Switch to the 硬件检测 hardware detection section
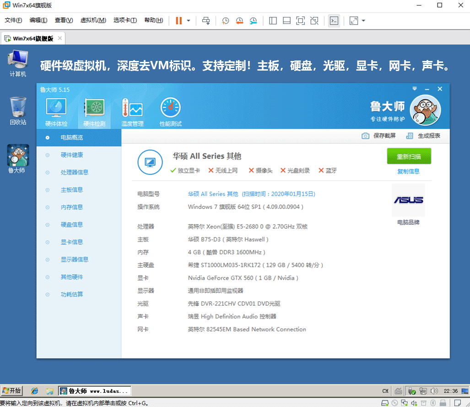 [x=94, y=112]
